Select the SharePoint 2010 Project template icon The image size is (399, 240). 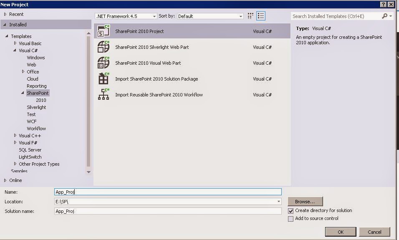tap(104, 31)
